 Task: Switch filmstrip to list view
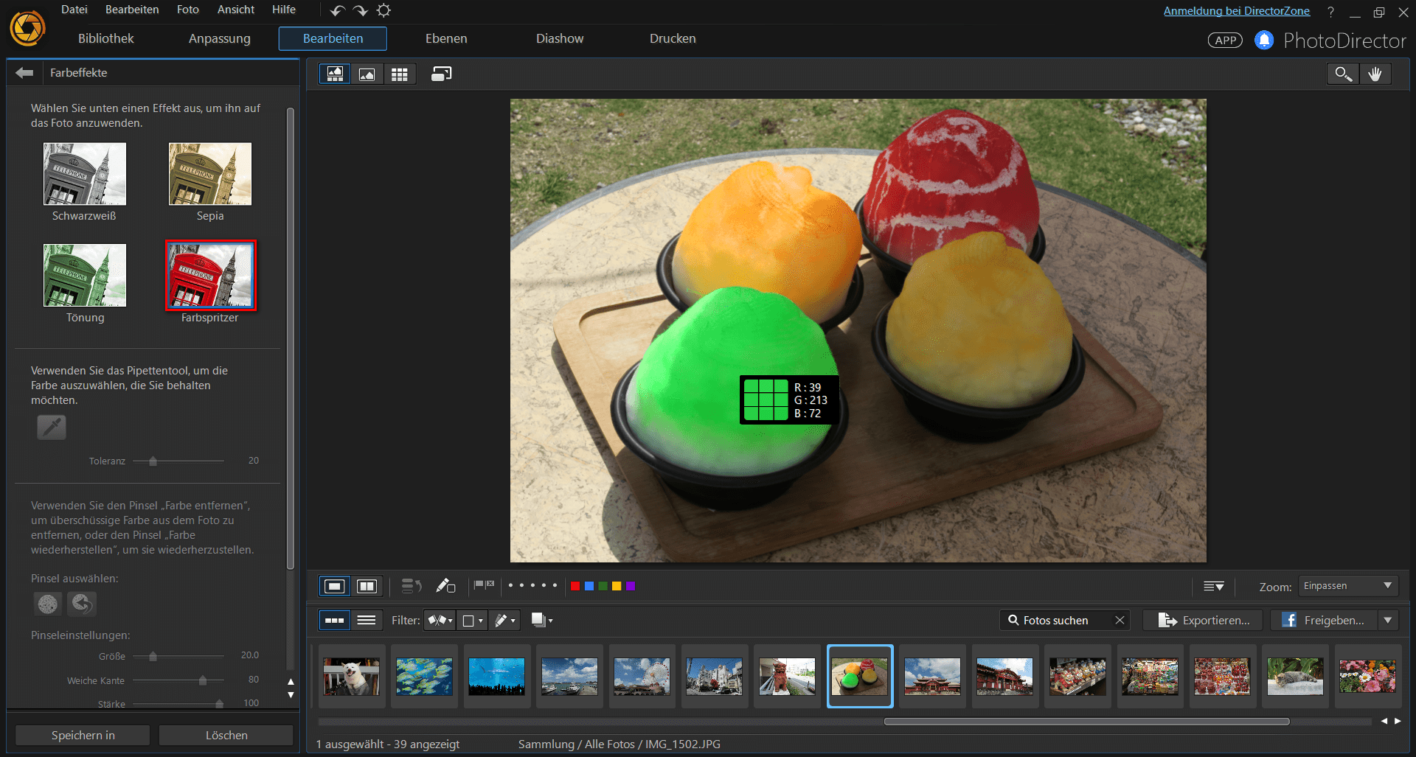click(367, 620)
